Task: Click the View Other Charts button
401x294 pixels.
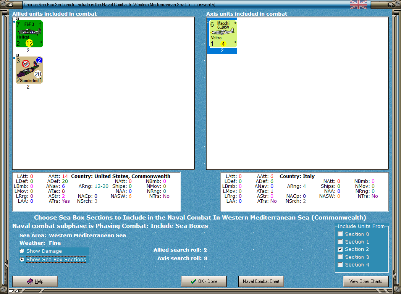Action: pos(366,281)
